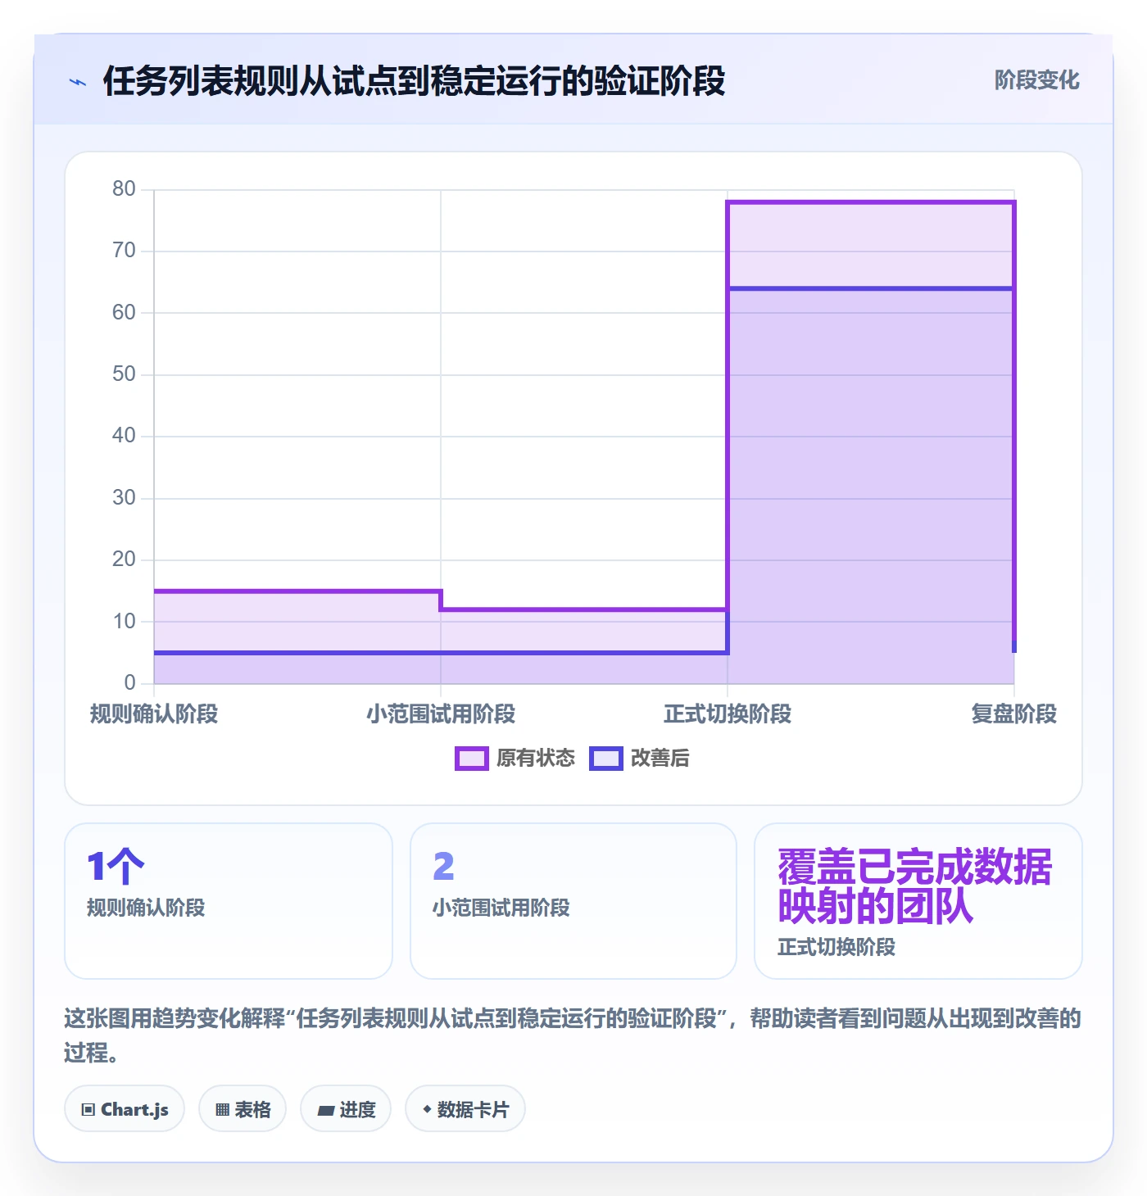
Task: Click the 80 y-axis value
Action: coord(124,189)
